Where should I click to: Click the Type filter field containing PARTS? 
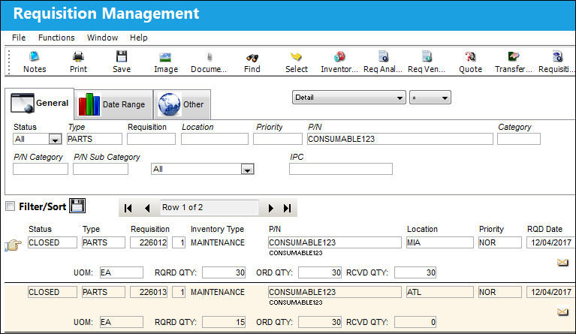pyautogui.click(x=95, y=139)
